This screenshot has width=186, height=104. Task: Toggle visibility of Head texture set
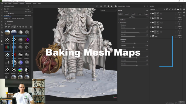(5, 16)
